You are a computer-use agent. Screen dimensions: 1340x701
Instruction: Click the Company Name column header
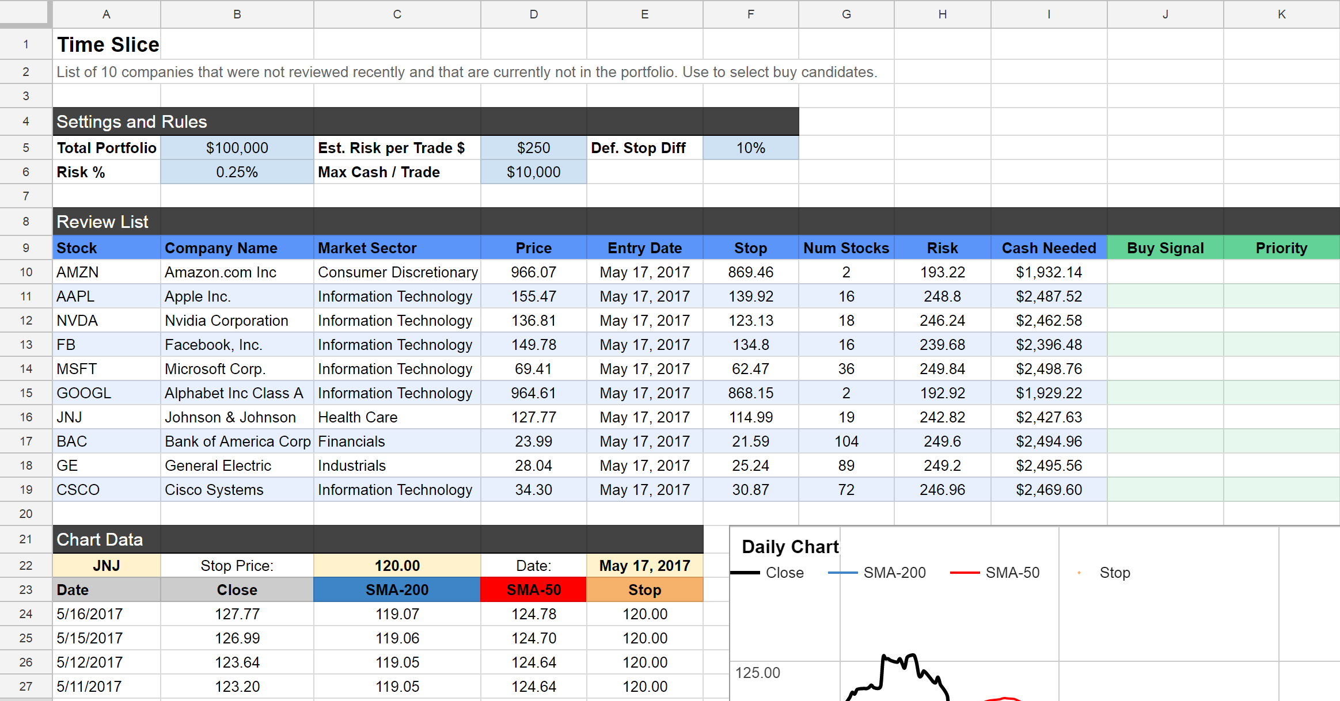237,248
